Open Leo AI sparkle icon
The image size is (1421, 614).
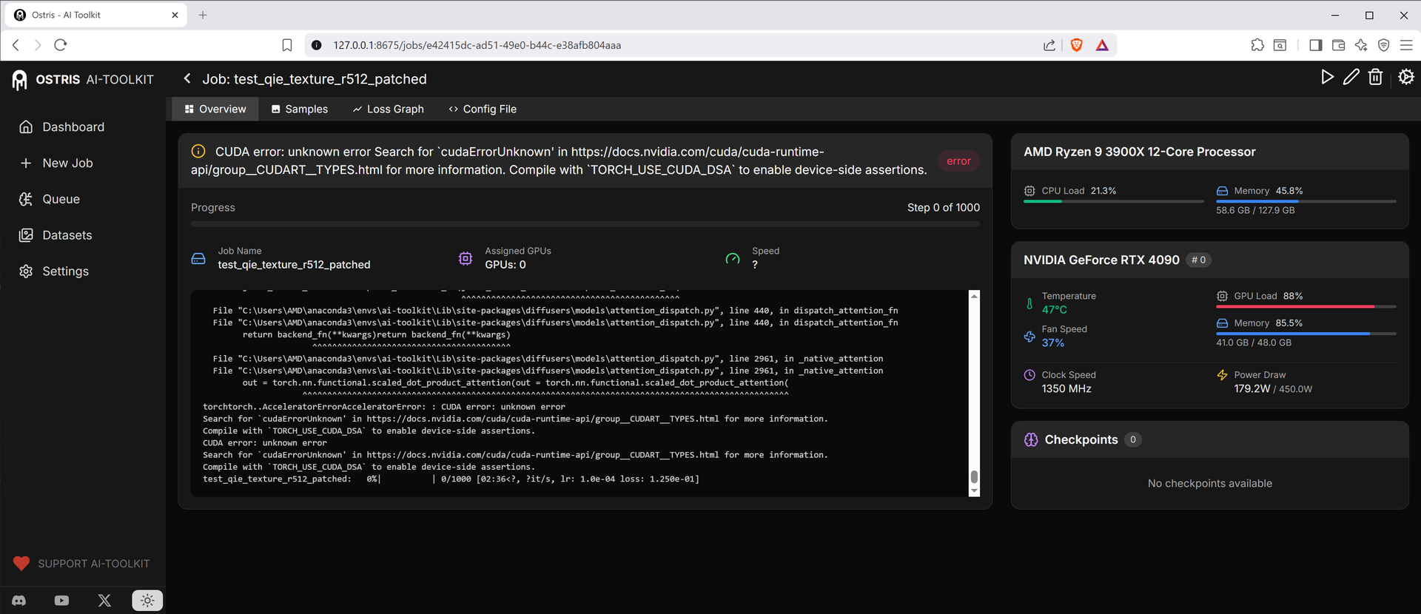(1361, 45)
